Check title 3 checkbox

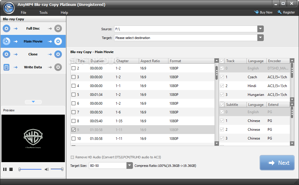(73, 77)
